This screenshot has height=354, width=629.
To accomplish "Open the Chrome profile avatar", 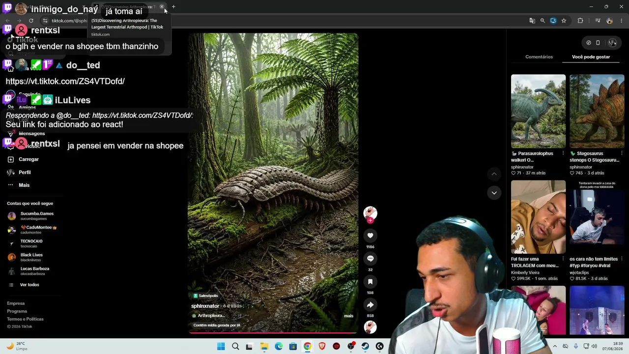I will [x=609, y=21].
